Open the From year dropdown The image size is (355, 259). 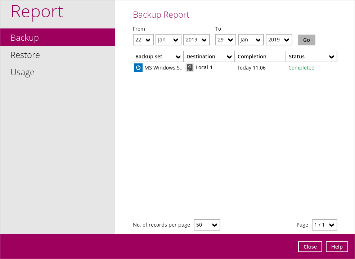pos(197,40)
